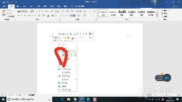
Task: Choose Smart Lookup in context menu
Action: pos(67,76)
